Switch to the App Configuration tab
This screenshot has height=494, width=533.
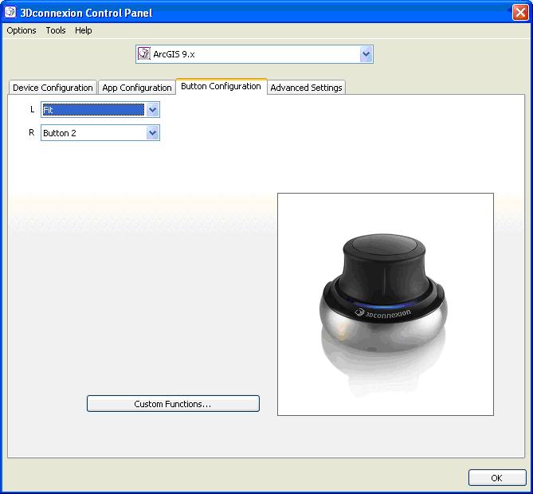pos(137,88)
